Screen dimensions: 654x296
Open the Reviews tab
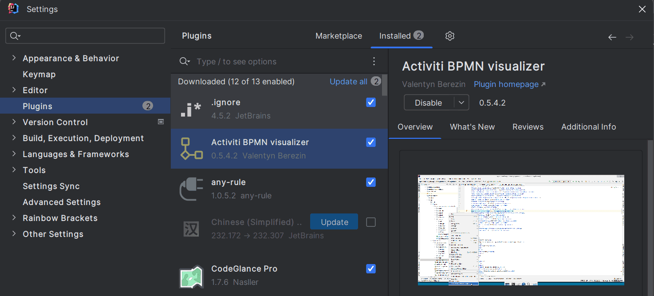tap(528, 127)
